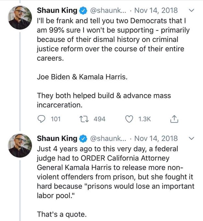Image resolution: width=203 pixels, height=221 pixels.
Task: Open the profile photo beside the first tweet
Action: point(20,18)
